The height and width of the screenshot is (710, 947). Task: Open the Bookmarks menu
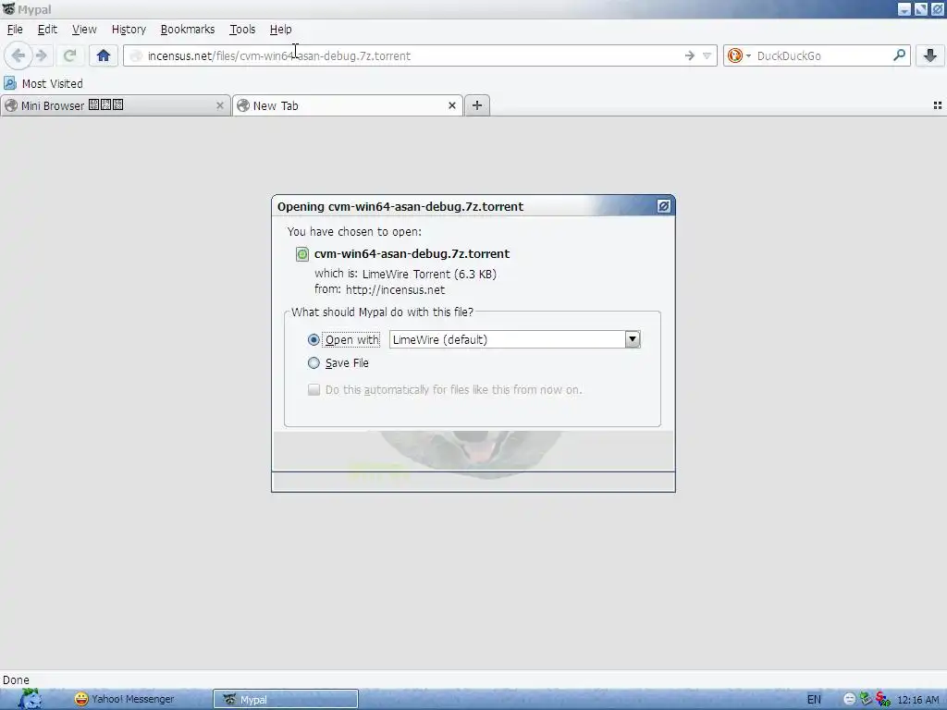coord(187,29)
